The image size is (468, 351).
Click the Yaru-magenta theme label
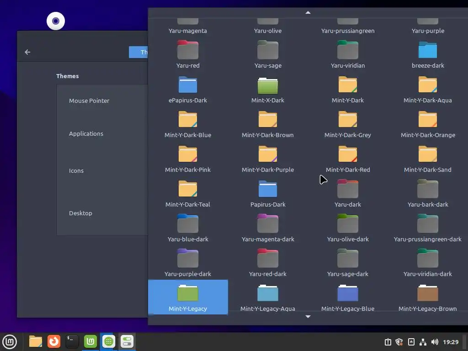coord(188,31)
